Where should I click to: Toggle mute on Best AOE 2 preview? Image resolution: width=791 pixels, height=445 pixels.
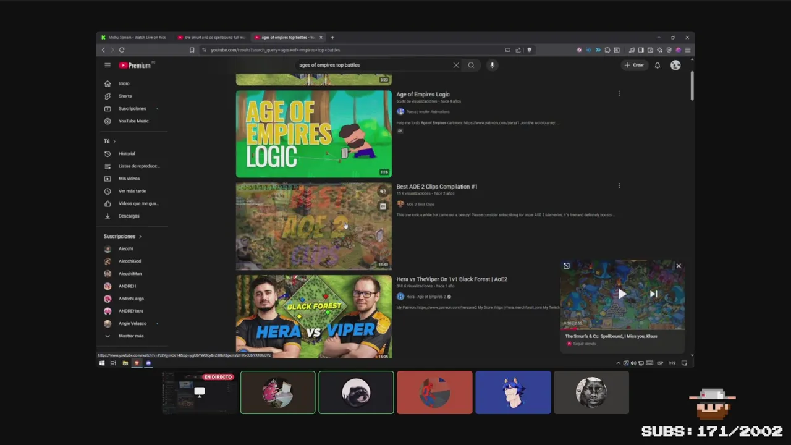coord(383,192)
